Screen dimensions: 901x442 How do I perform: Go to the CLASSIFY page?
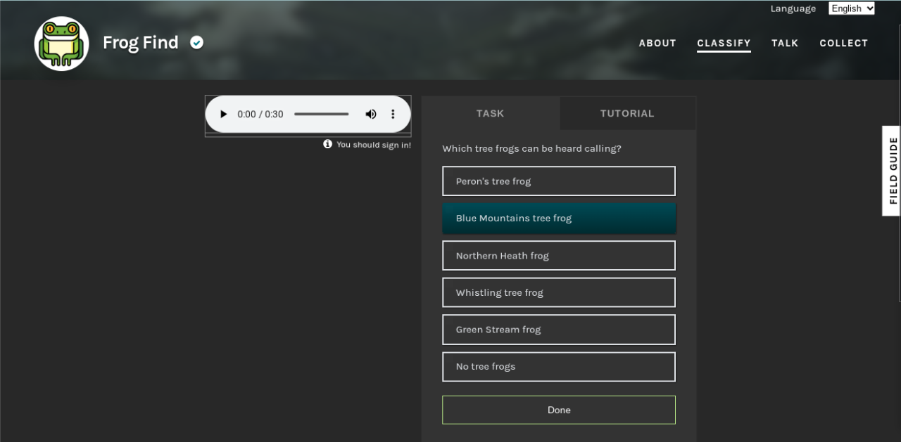click(x=724, y=43)
